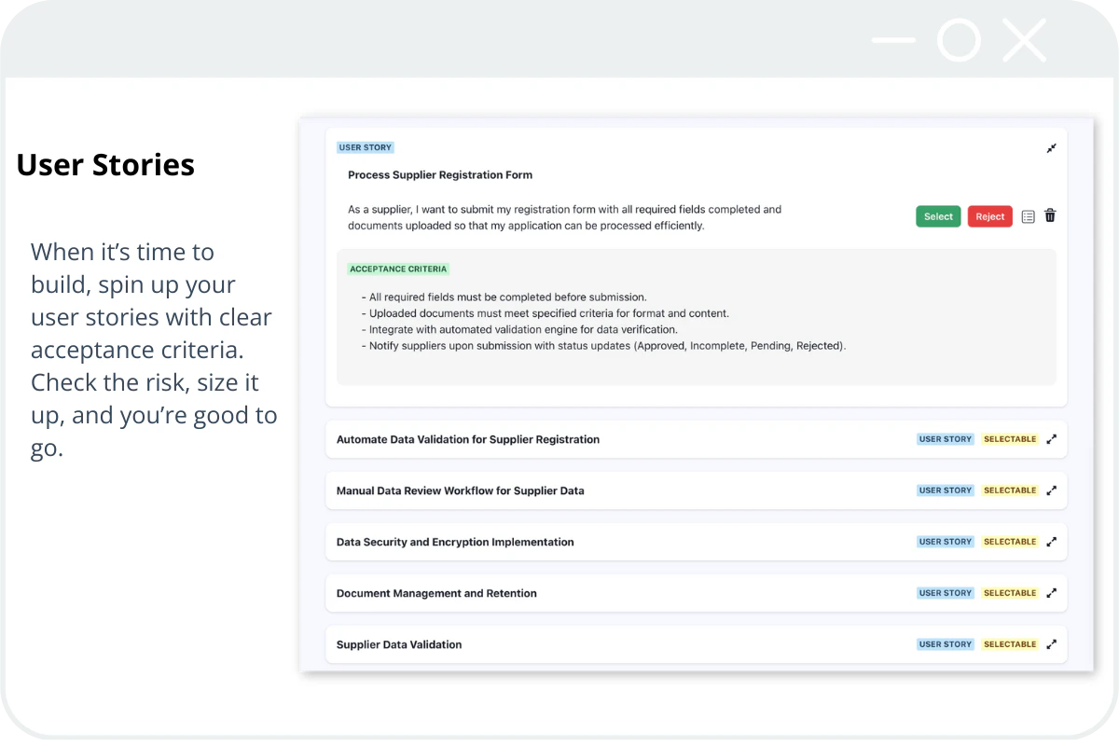Open the list details icon beside Reject
Image resolution: width=1119 pixels, height=746 pixels.
[1028, 216]
